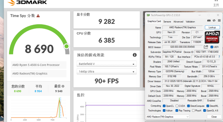223x122 pixels.
Task: Click the Subvendor Sapphire/PCPartner field
Action: (172, 52)
